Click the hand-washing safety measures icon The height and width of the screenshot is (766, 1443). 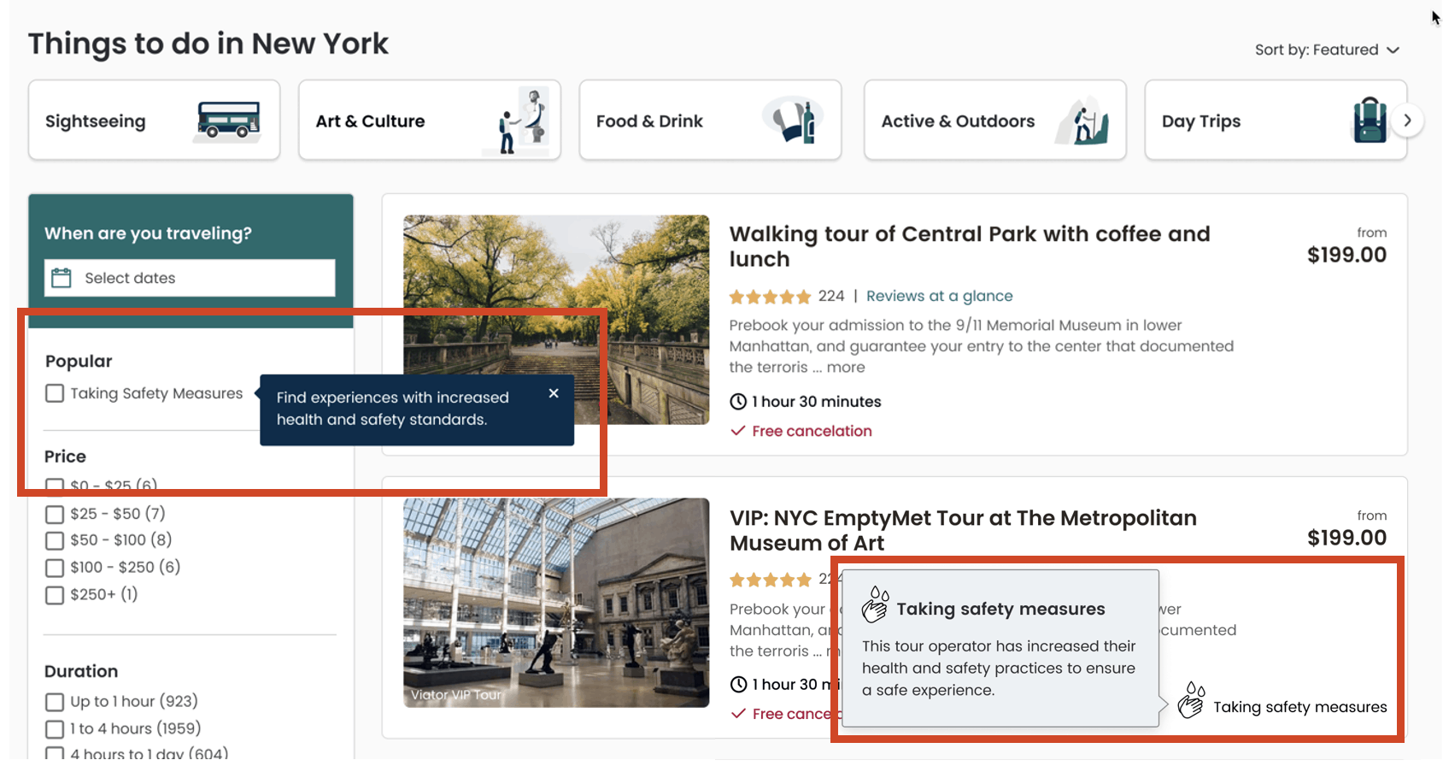1191,700
